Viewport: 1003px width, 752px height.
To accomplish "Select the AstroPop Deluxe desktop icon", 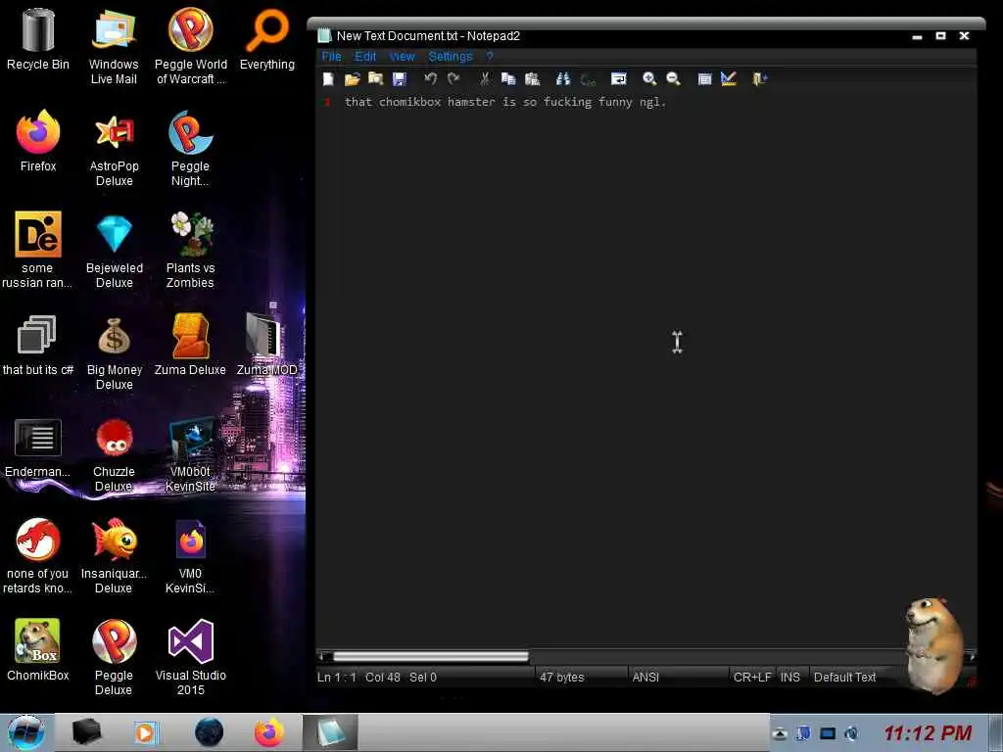I will [114, 149].
